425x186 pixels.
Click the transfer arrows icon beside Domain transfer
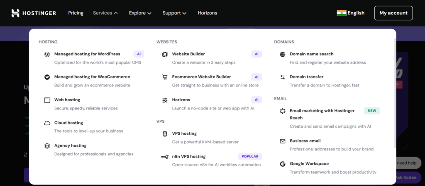click(282, 77)
